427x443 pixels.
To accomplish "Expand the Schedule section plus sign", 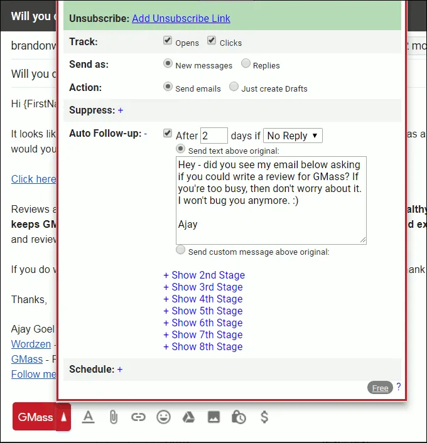I will [120, 369].
